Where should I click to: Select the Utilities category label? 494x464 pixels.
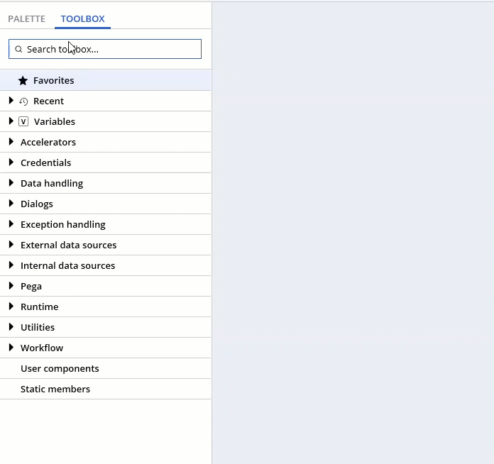38,327
